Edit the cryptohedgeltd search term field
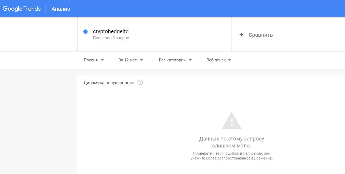Screen dimensions: 345x174 (x=111, y=32)
